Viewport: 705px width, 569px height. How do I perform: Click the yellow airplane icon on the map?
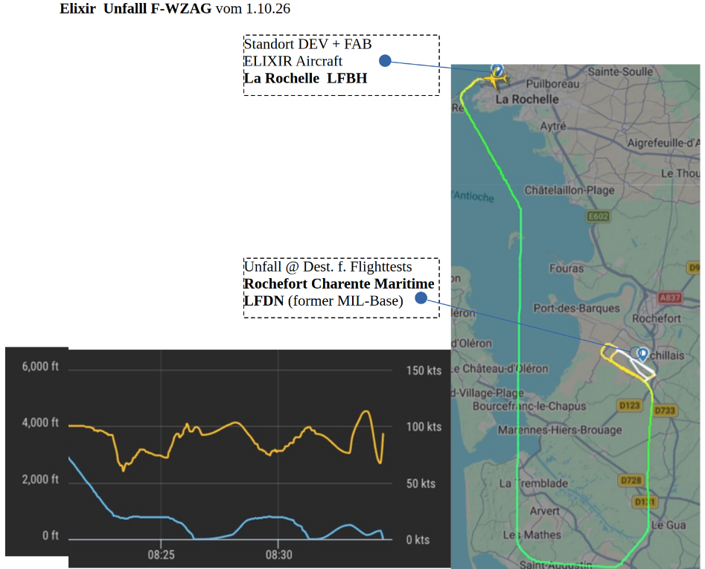(x=495, y=80)
